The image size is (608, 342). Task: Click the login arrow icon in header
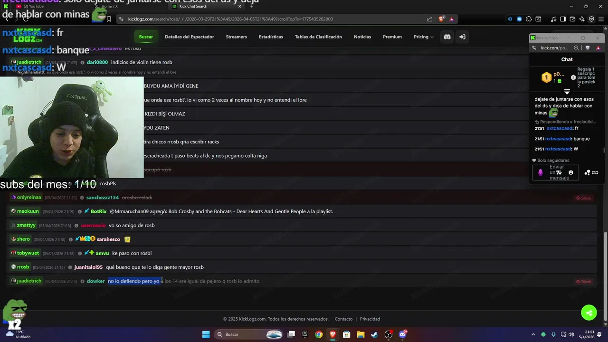tap(462, 37)
